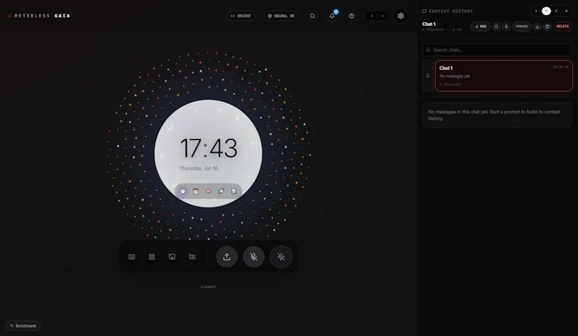
Task: Select size M in the panel width selector
Action: (546, 11)
